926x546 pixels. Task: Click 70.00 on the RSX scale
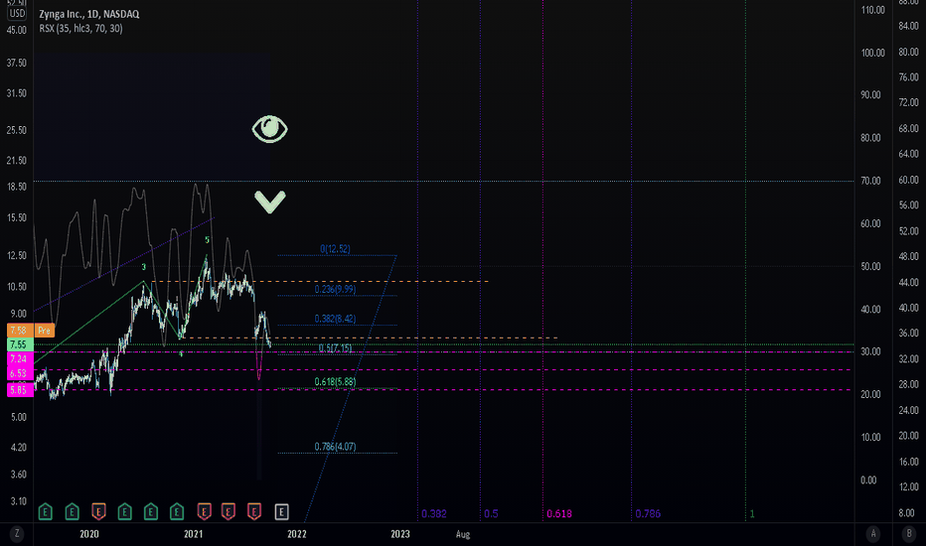coord(870,181)
